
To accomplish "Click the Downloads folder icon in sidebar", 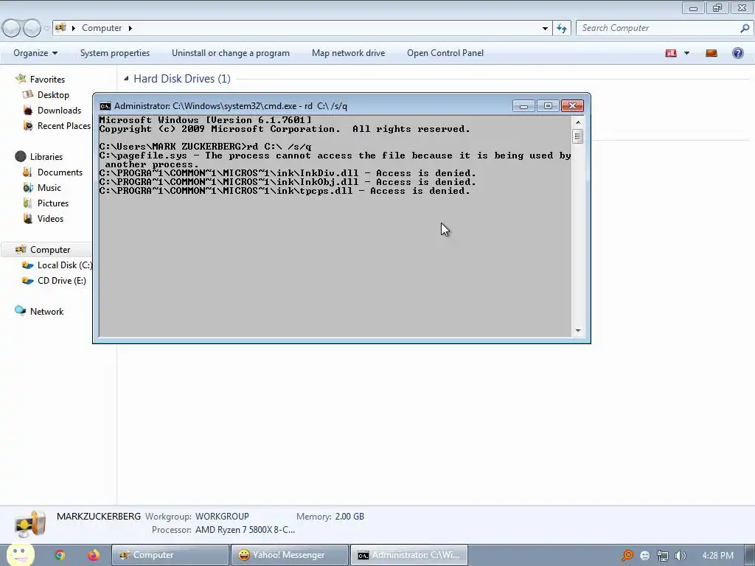I will (x=28, y=111).
